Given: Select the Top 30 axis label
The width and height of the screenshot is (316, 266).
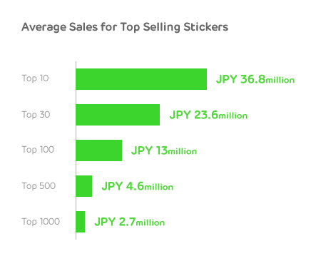Looking at the screenshot, I should [36, 115].
